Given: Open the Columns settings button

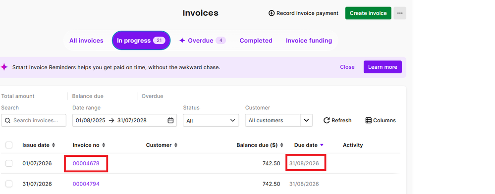Looking at the screenshot, I should (x=381, y=120).
